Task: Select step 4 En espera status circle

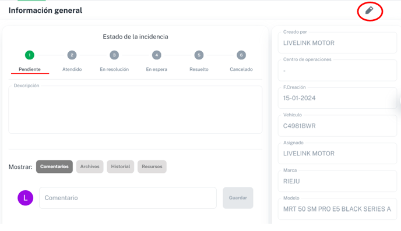Action: (x=157, y=55)
